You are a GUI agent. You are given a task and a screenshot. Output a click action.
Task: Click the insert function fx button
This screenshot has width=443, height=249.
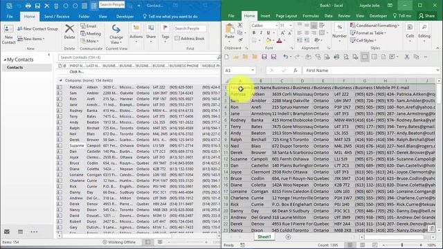click(296, 71)
